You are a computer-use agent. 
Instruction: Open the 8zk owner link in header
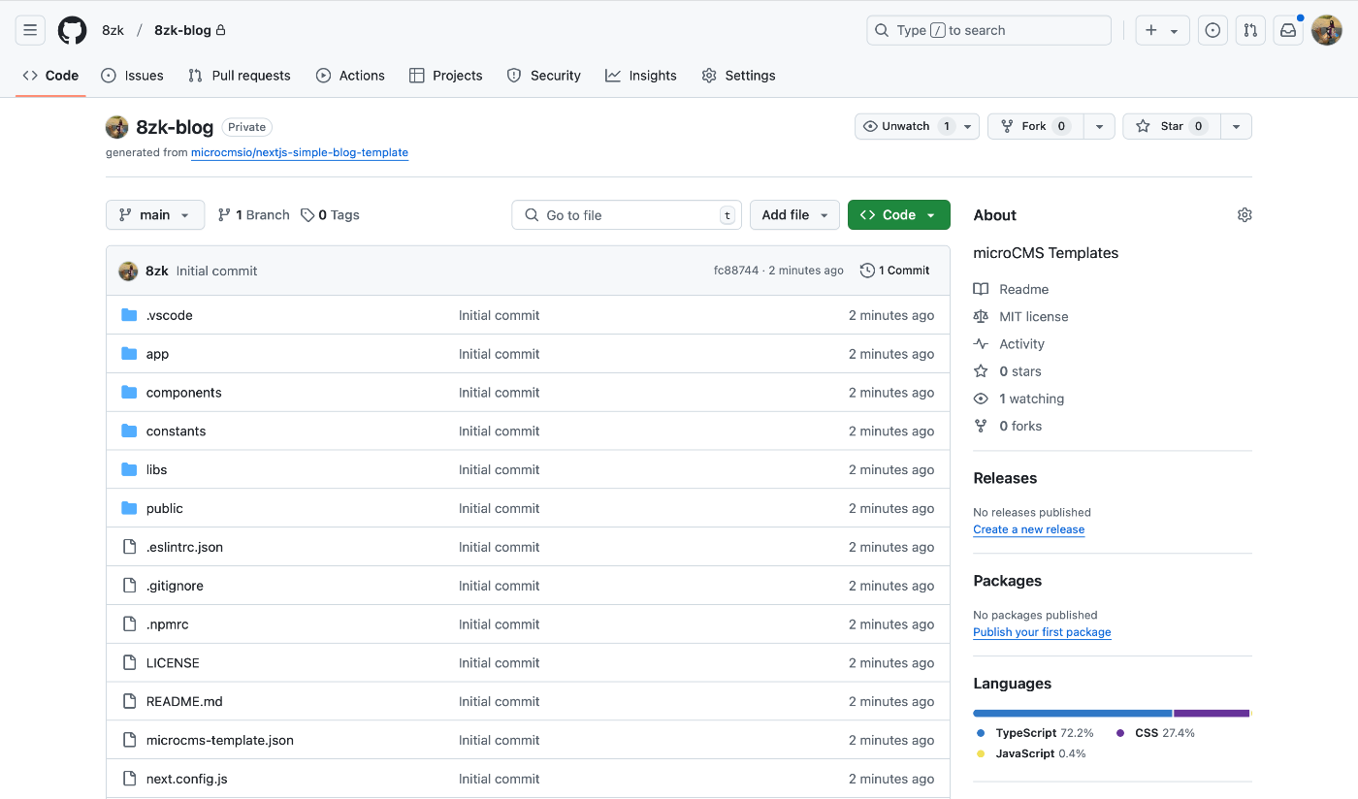(x=113, y=30)
